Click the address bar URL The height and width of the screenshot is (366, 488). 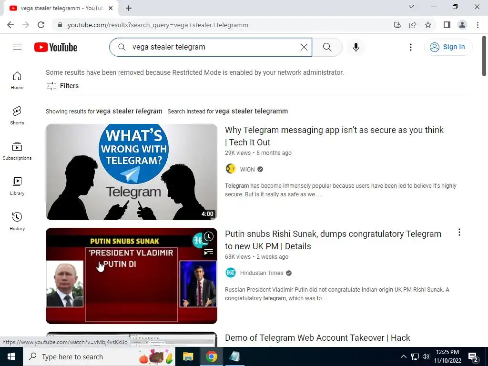pos(158,25)
